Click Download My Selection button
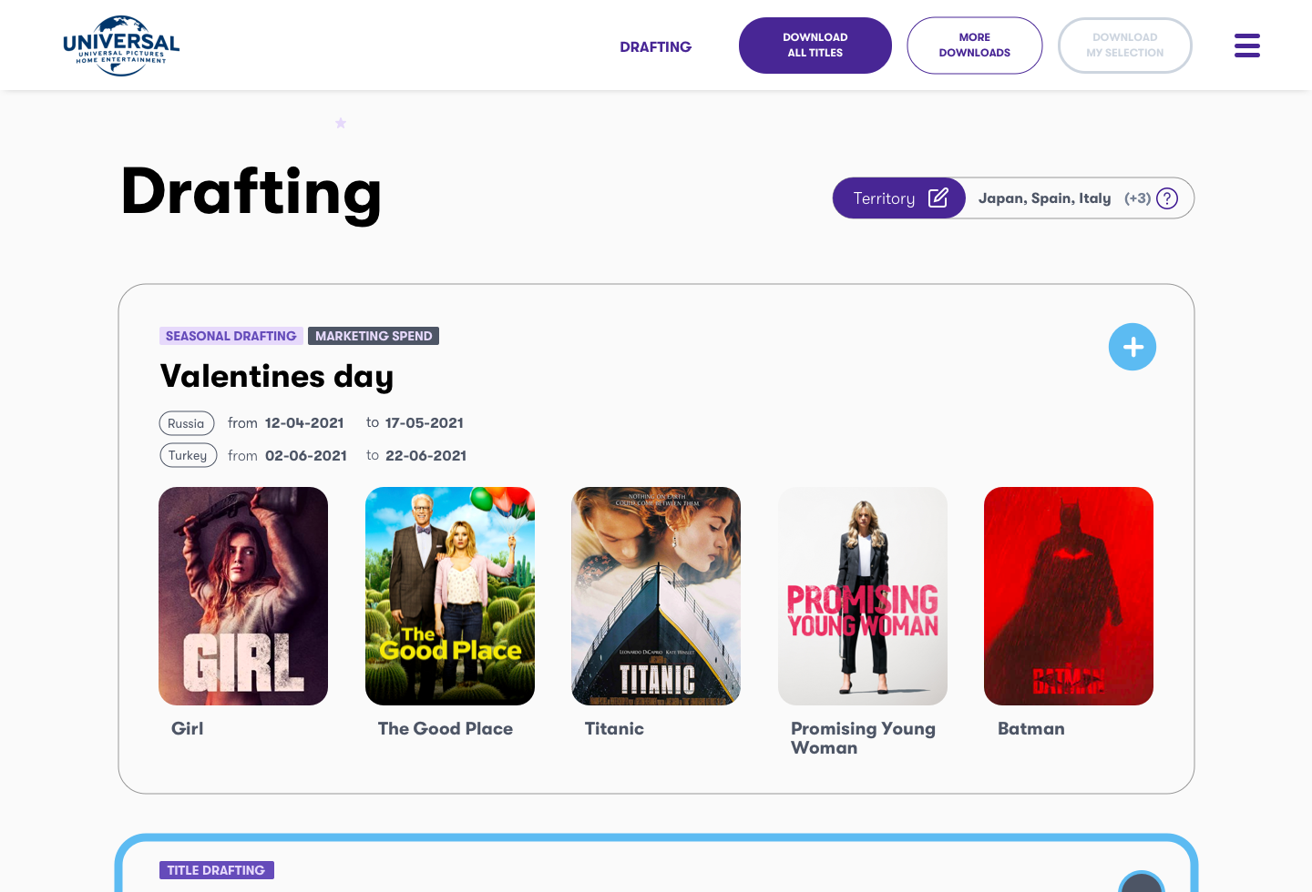1312x892 pixels. pos(1124,46)
